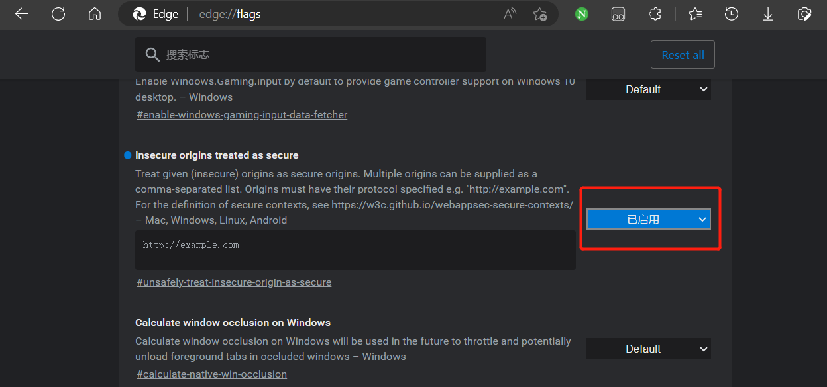Open the Browser essentials icon
The height and width of the screenshot is (387, 827).
(x=804, y=14)
